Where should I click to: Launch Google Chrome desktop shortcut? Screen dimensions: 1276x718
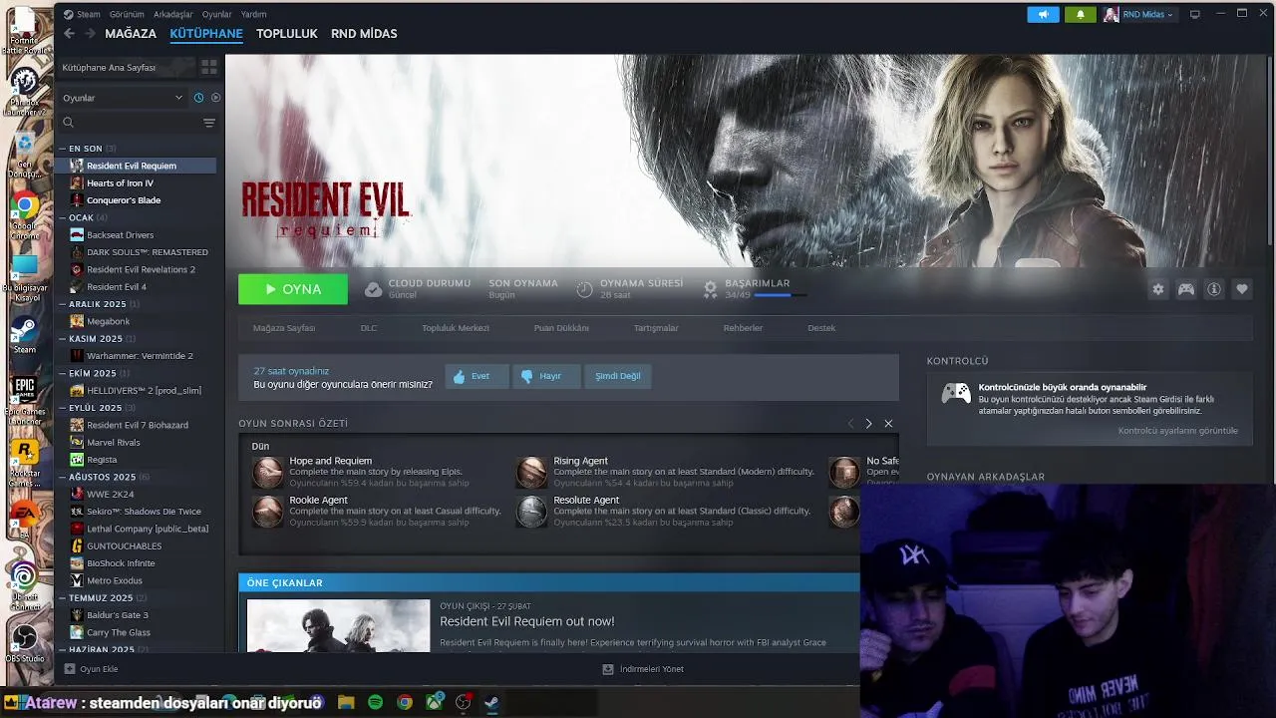coord(24,216)
